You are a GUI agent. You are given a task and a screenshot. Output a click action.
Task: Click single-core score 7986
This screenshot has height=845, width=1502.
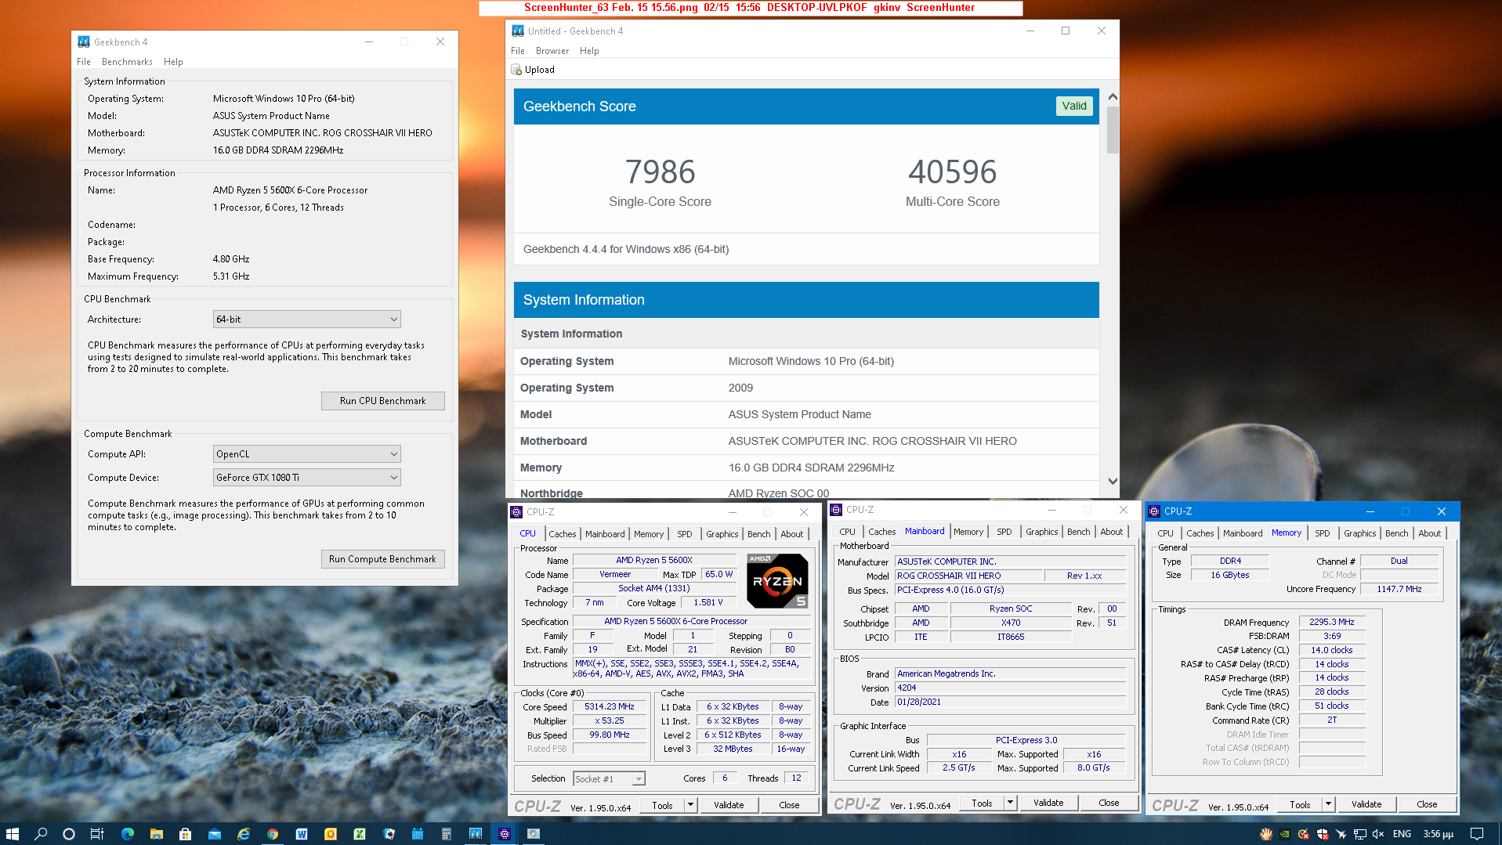pyautogui.click(x=661, y=172)
